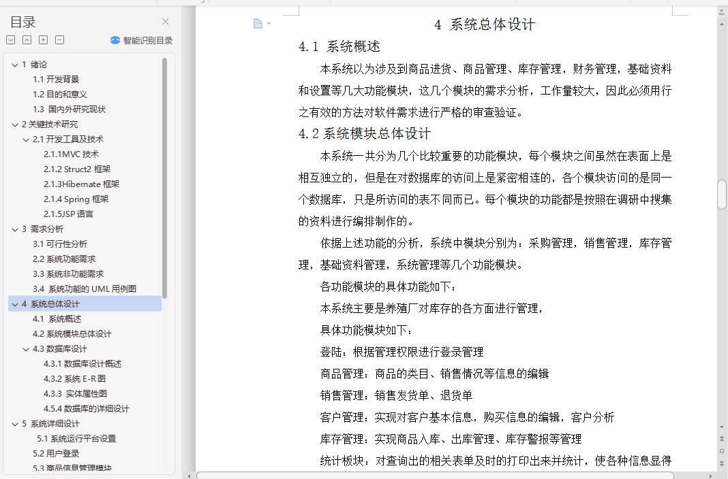Viewport: 728px width, 479px height.
Task: Open 4.5.4 数据库的详细设计 from outline
Action: [87, 409]
